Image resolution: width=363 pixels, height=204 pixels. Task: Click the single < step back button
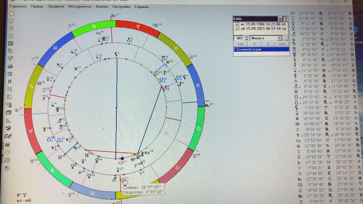point(254,44)
